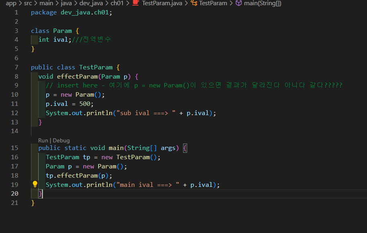Click the string "main ival ===> "
Screen dimensions: 367x233
(148, 185)
